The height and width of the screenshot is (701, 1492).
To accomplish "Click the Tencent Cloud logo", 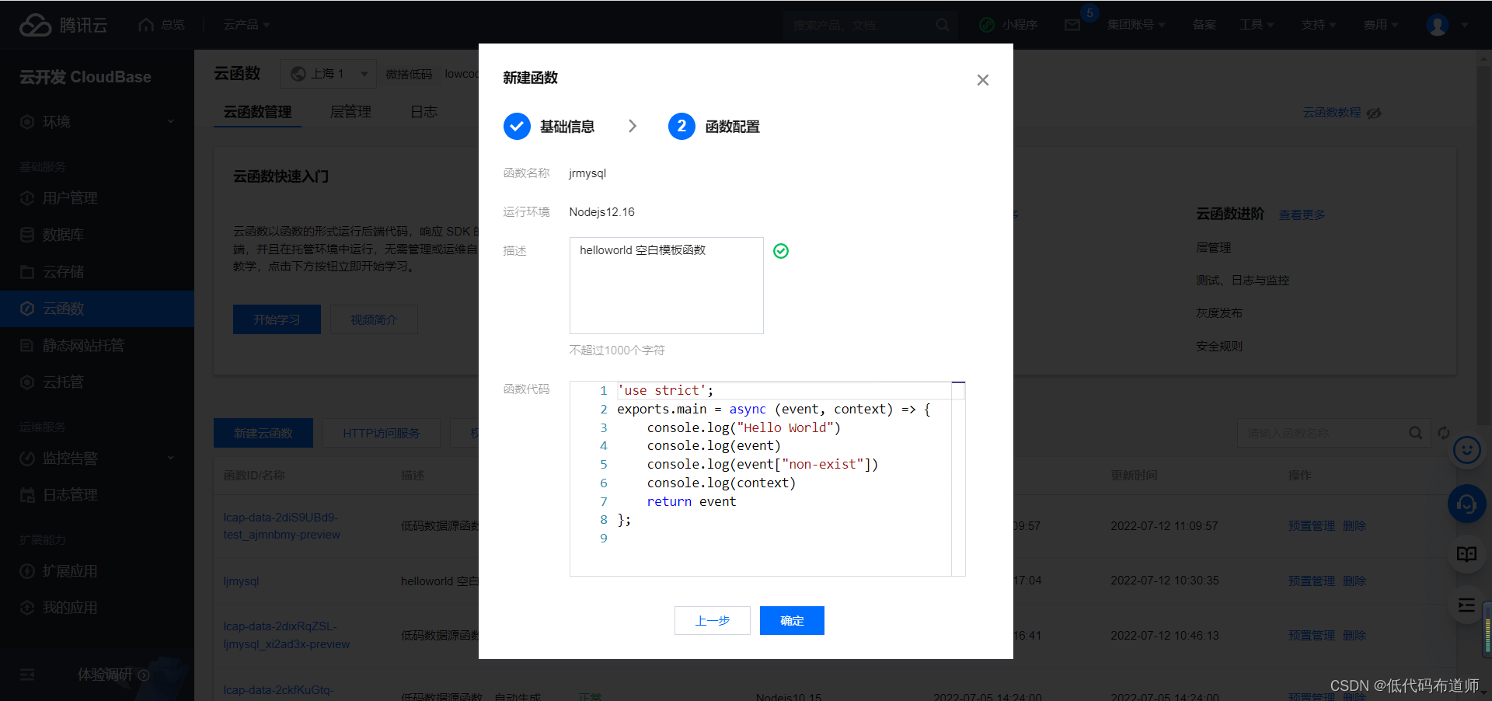I will tap(63, 25).
